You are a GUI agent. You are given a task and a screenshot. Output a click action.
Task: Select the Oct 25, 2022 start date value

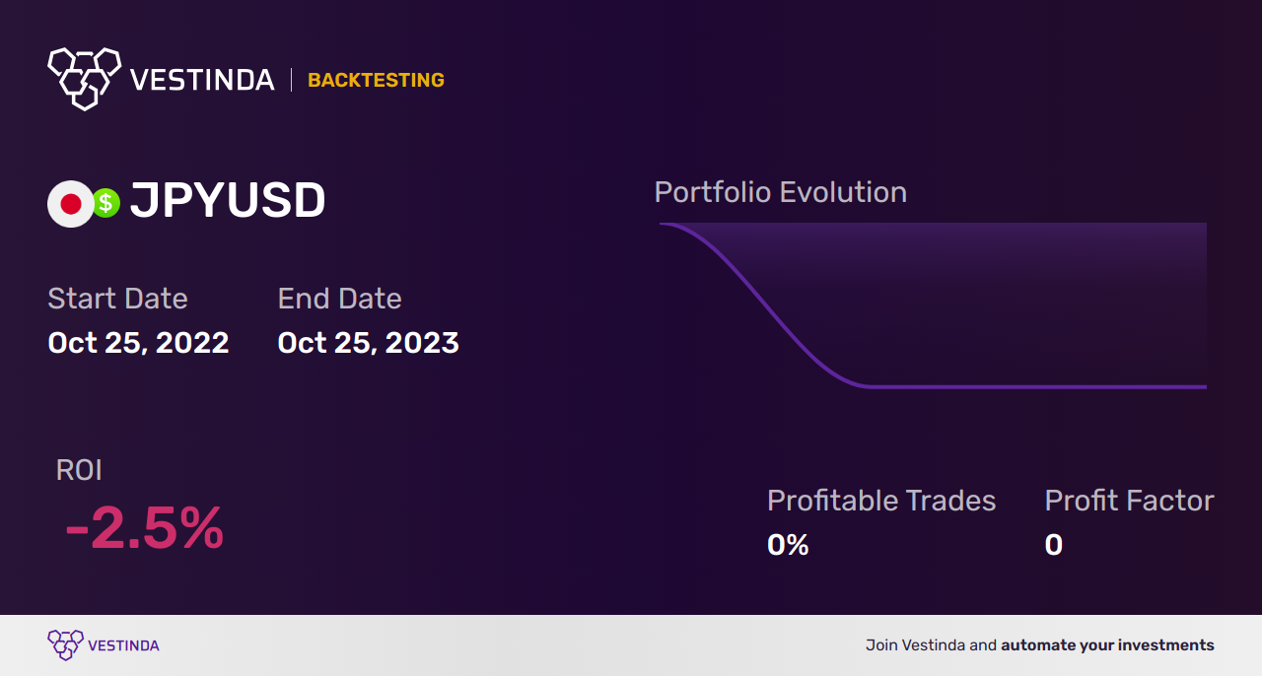[138, 343]
